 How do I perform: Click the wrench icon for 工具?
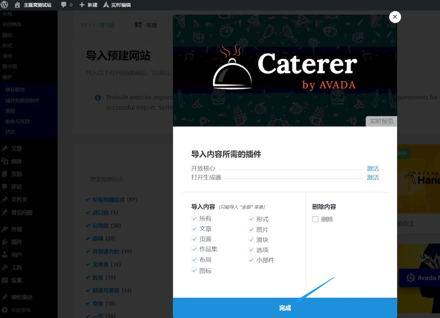5,268
